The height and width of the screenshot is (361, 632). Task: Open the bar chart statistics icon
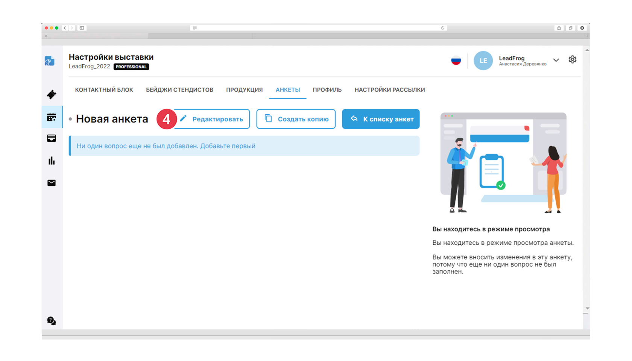click(x=52, y=161)
